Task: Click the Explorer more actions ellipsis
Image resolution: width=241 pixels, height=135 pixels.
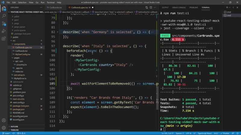Action: [41, 7]
